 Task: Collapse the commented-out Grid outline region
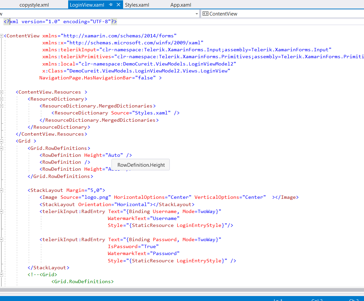[x=1, y=275]
